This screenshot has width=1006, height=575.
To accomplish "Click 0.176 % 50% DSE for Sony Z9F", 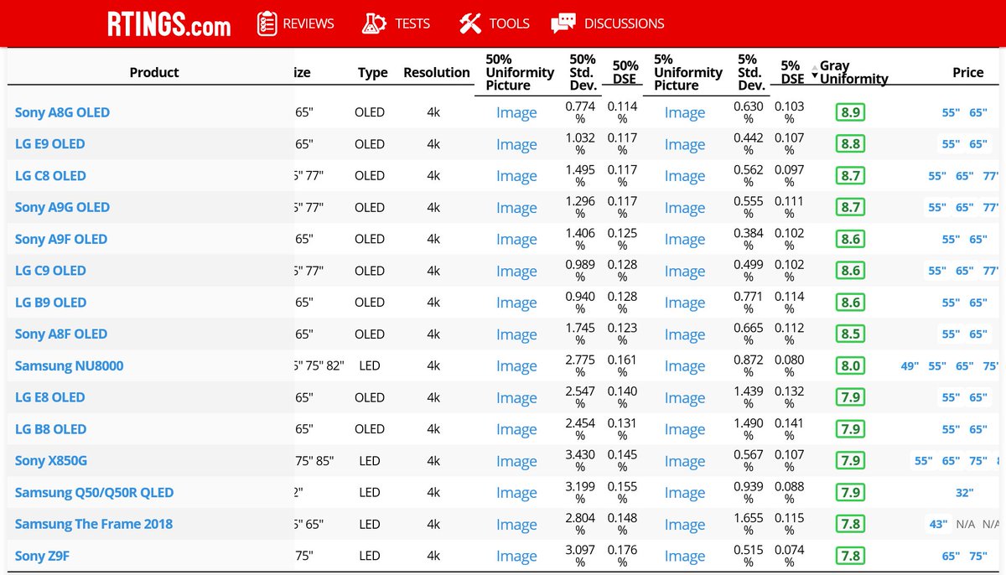I will point(622,556).
